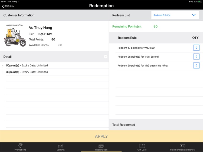The width and height of the screenshot is (203, 152).
Task: Open the Redeem Point(s) dropdown
Action: (x=175, y=15)
